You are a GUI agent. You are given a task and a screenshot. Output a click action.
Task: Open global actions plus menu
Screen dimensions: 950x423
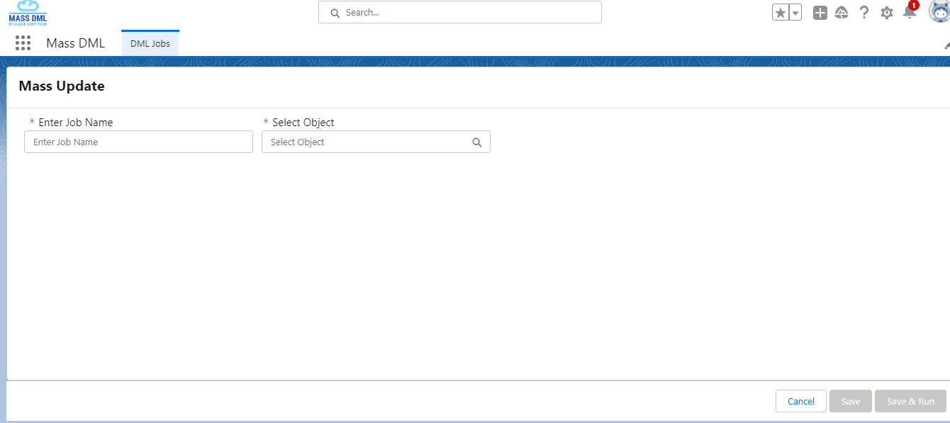[x=820, y=13]
